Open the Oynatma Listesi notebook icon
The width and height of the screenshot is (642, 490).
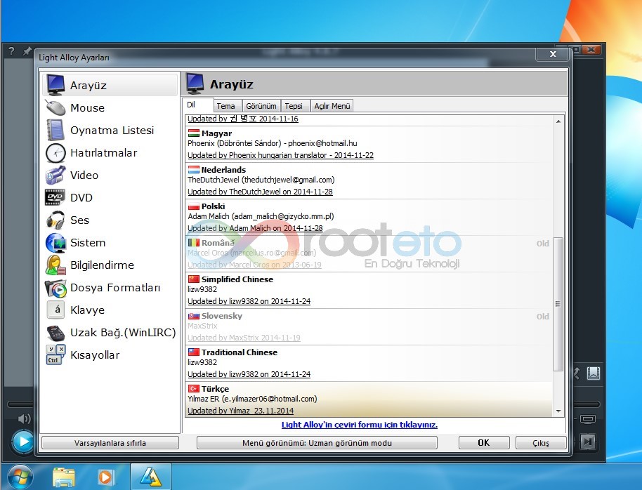[55, 130]
